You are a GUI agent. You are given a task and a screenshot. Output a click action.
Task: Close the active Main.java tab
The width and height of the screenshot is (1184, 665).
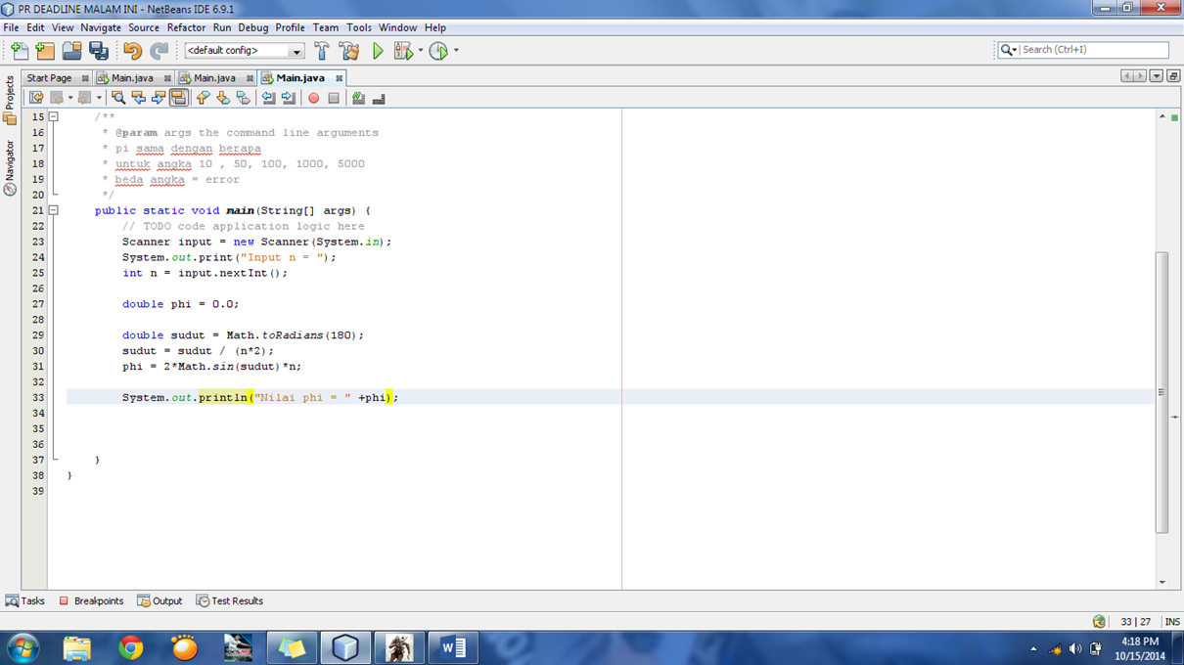340,78
